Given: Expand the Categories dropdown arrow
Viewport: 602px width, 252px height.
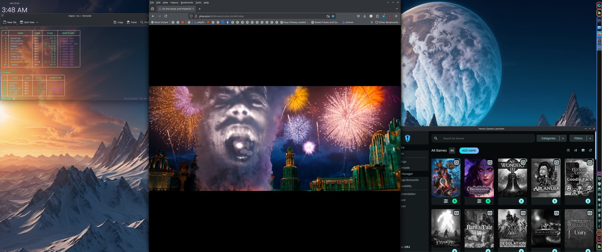Looking at the screenshot, I should click(563, 138).
